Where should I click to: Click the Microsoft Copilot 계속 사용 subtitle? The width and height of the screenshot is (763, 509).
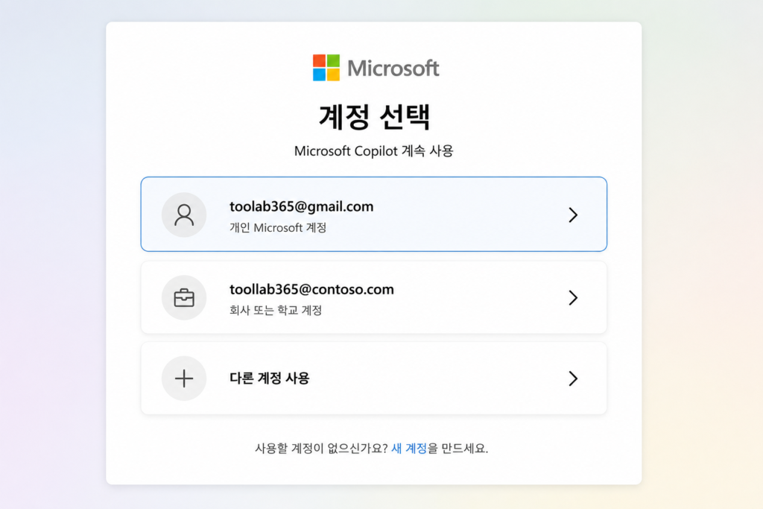coord(374,151)
